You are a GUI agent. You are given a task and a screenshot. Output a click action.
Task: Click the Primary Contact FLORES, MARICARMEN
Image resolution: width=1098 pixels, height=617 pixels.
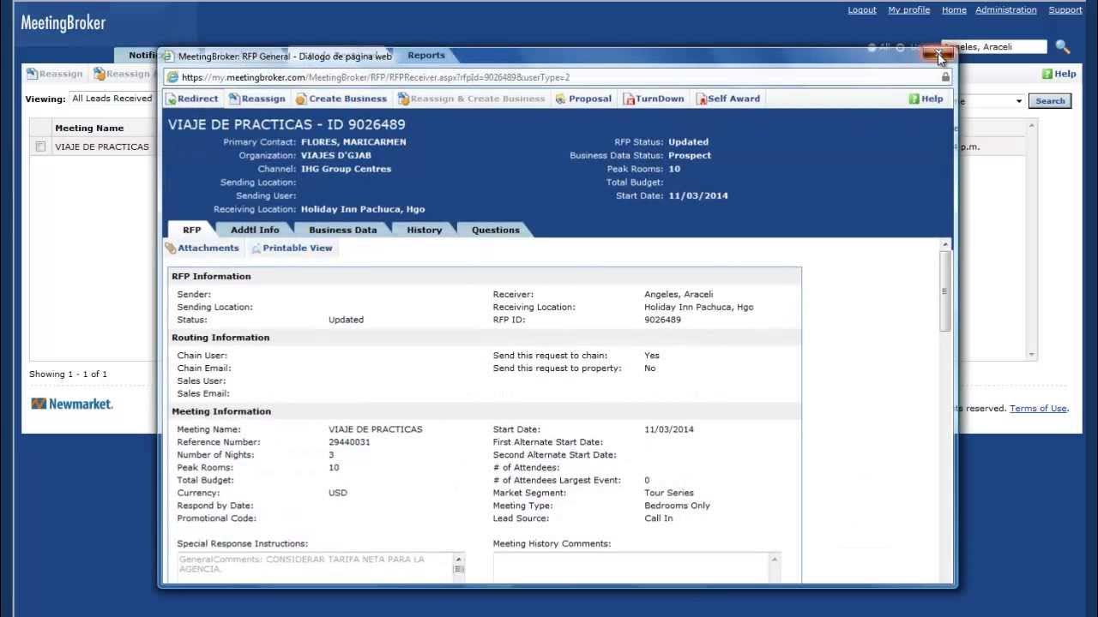click(353, 142)
